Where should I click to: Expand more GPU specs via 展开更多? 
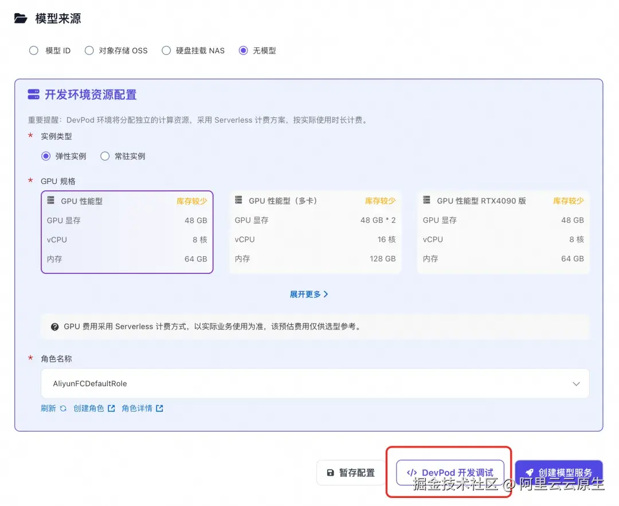[308, 294]
